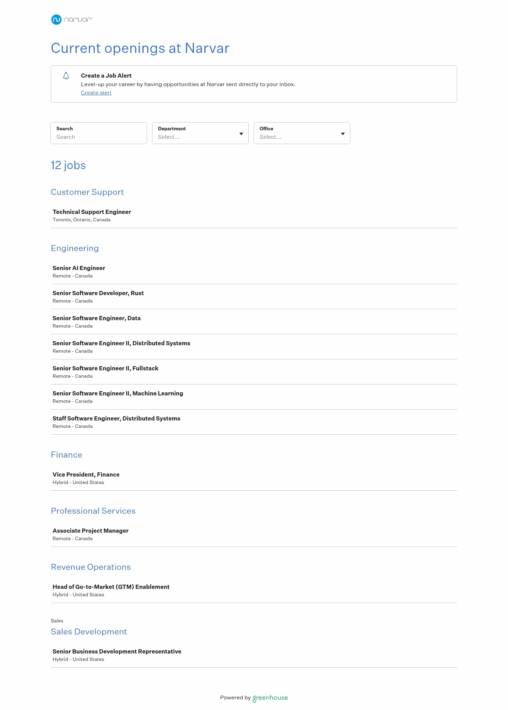Open Senior Business Development Representative job
The height and width of the screenshot is (710, 508).
pyautogui.click(x=254, y=655)
